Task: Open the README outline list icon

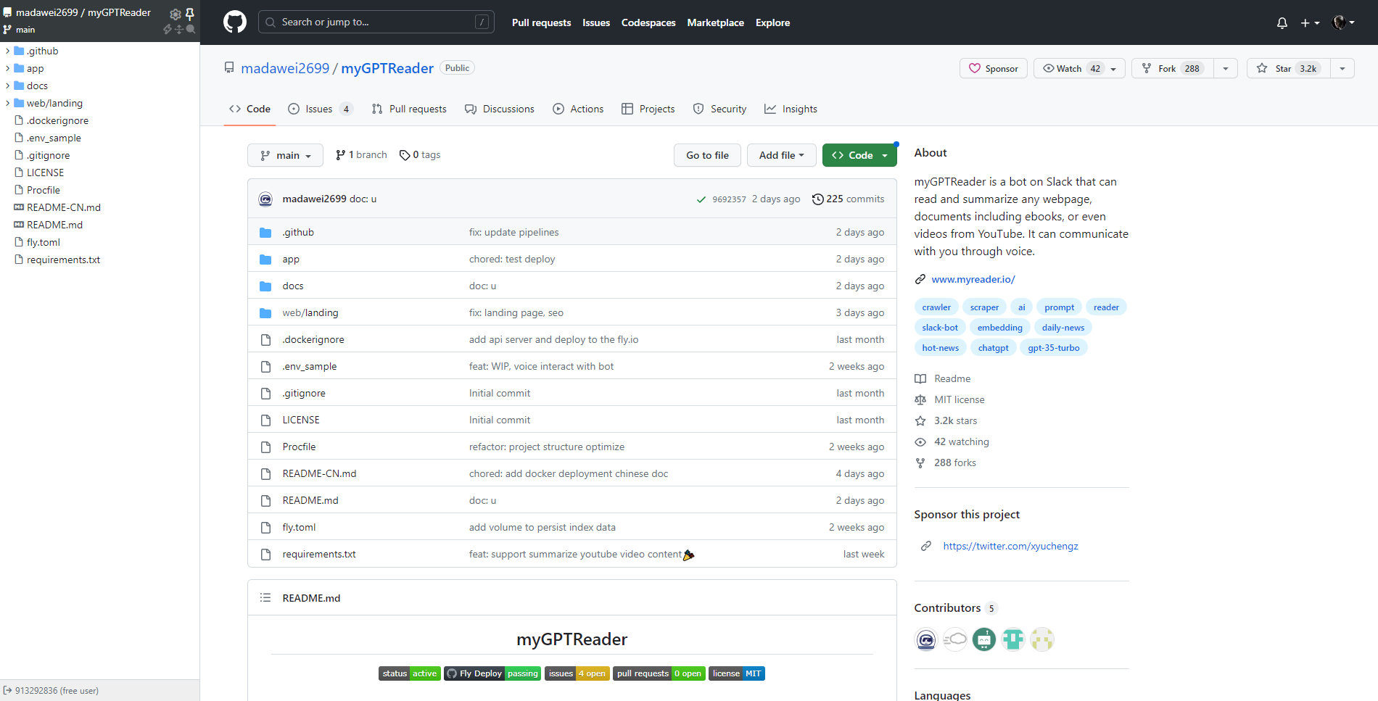Action: 265,598
